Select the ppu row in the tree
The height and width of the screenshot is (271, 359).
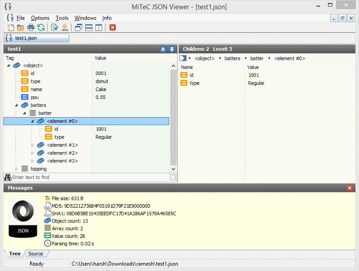point(87,97)
